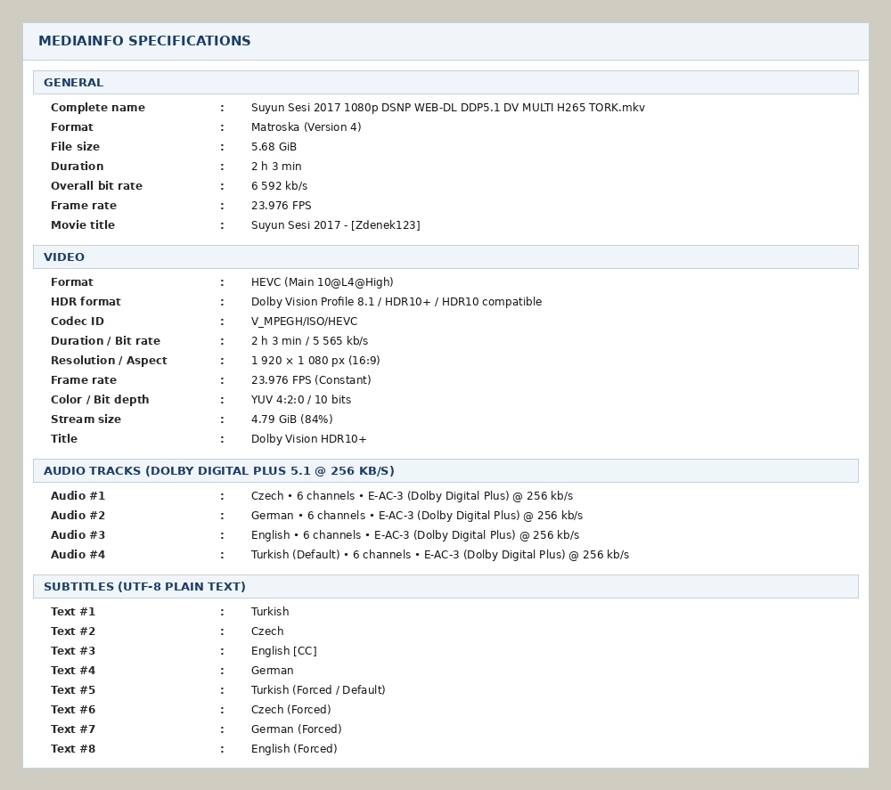Click the V_MPEGH/ISO/HEVC codec ID
891x790 pixels.
pyautogui.click(x=304, y=322)
